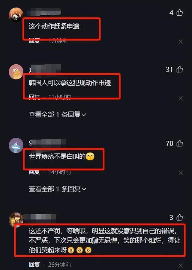Reply to the comment posted 14小时前
This screenshot has height=270, width=192.
[x=34, y=172]
